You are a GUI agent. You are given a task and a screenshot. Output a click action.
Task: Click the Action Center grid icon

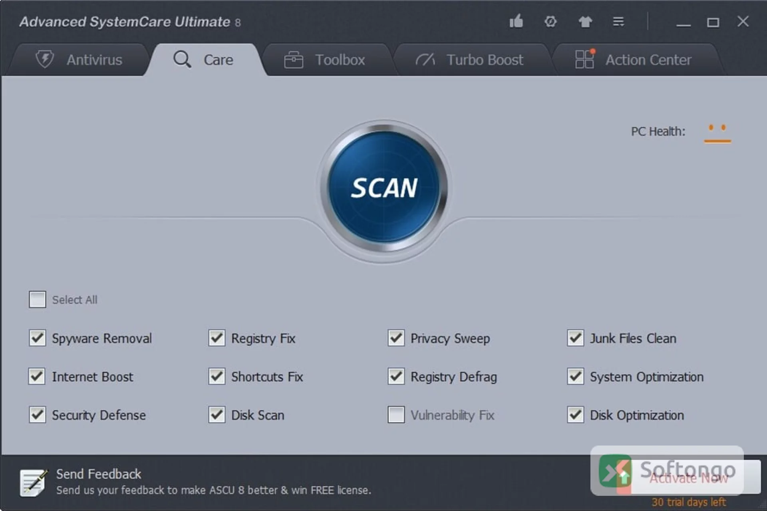pyautogui.click(x=585, y=59)
